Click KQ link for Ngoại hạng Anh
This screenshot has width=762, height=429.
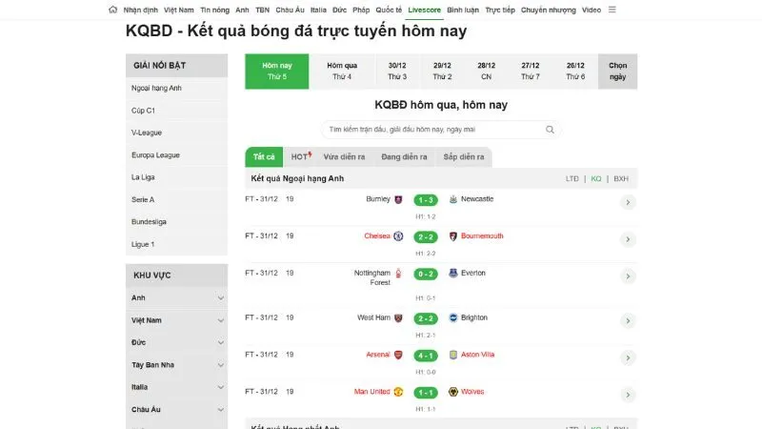(x=596, y=179)
